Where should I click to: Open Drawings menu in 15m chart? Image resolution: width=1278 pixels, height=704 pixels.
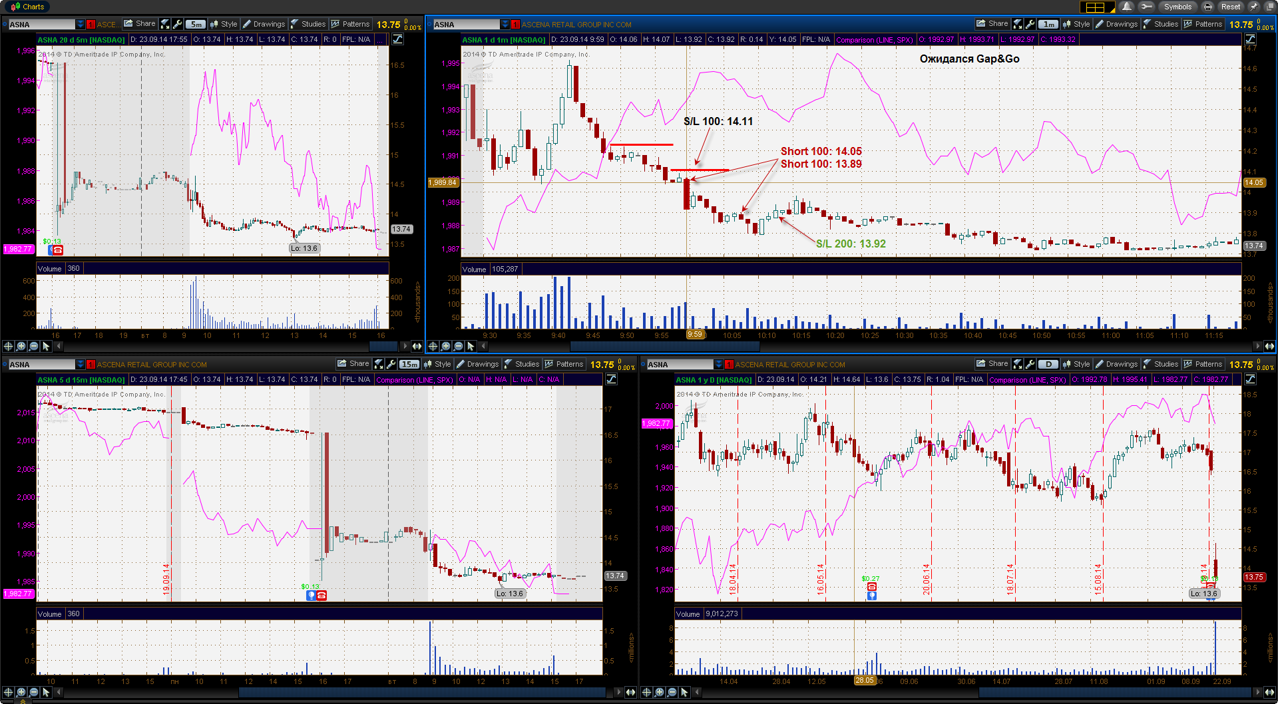click(x=478, y=364)
